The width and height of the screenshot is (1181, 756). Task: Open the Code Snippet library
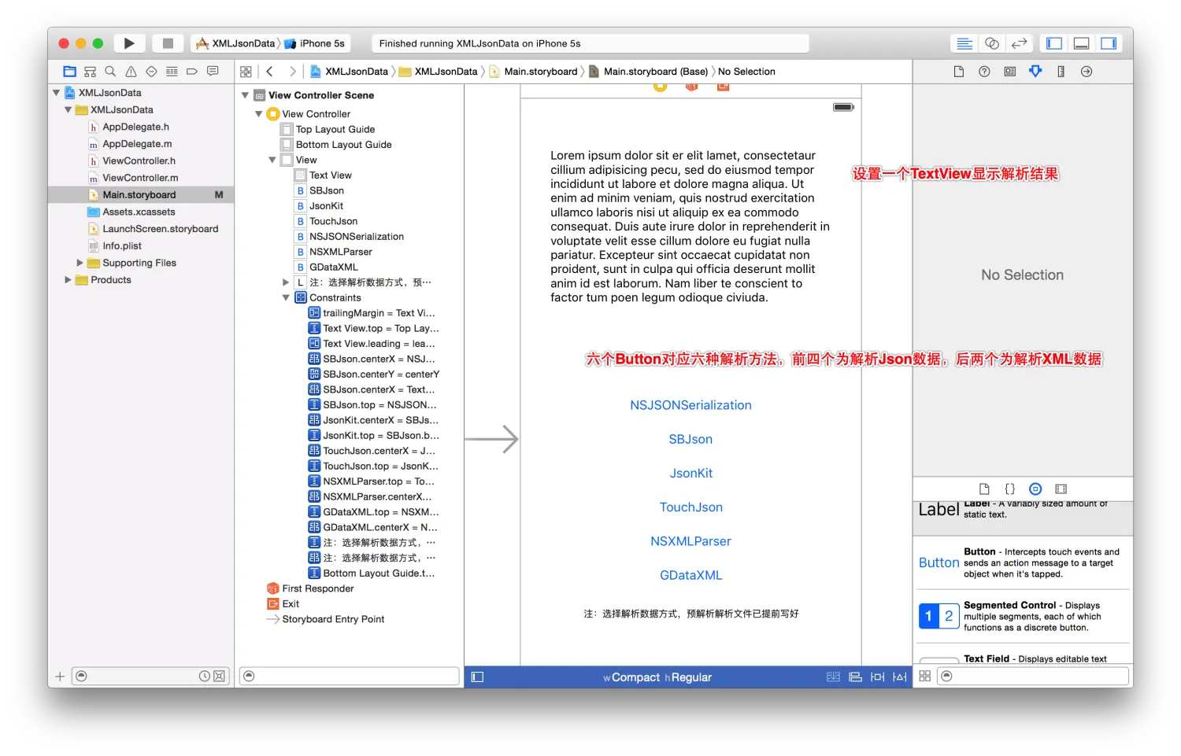pos(1010,489)
